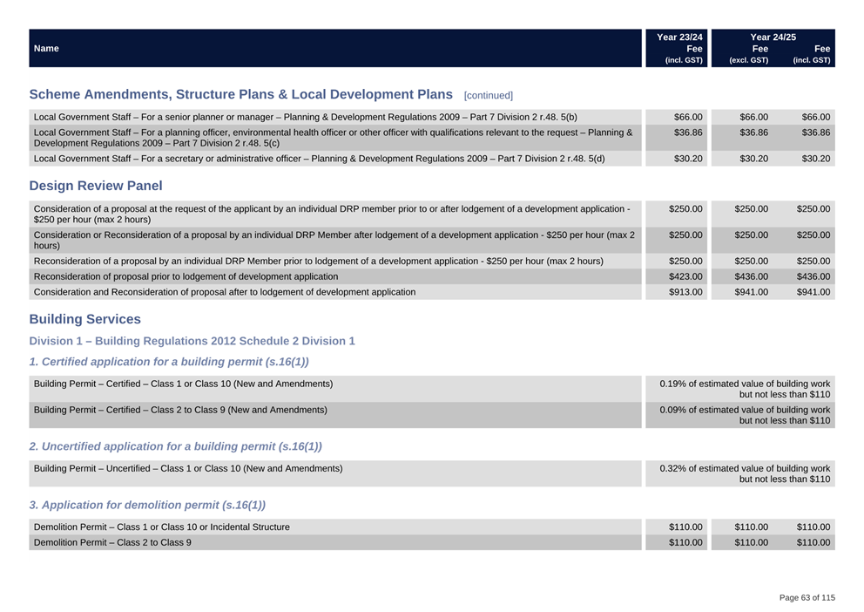Click the Building Services section heading
The width and height of the screenshot is (864, 612).
click(x=84, y=319)
